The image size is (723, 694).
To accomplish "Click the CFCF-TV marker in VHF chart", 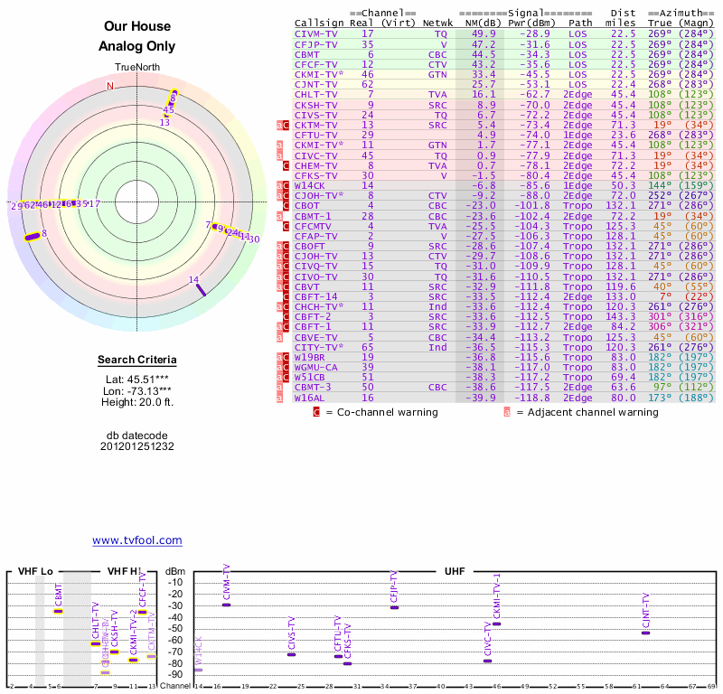I will [x=143, y=613].
